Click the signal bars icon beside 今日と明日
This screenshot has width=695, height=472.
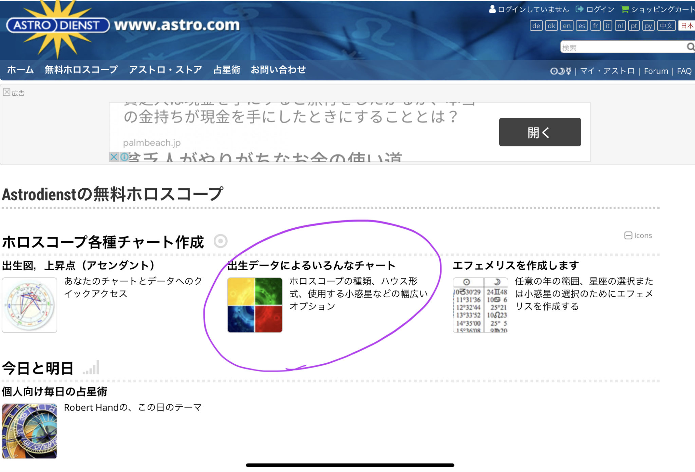91,367
